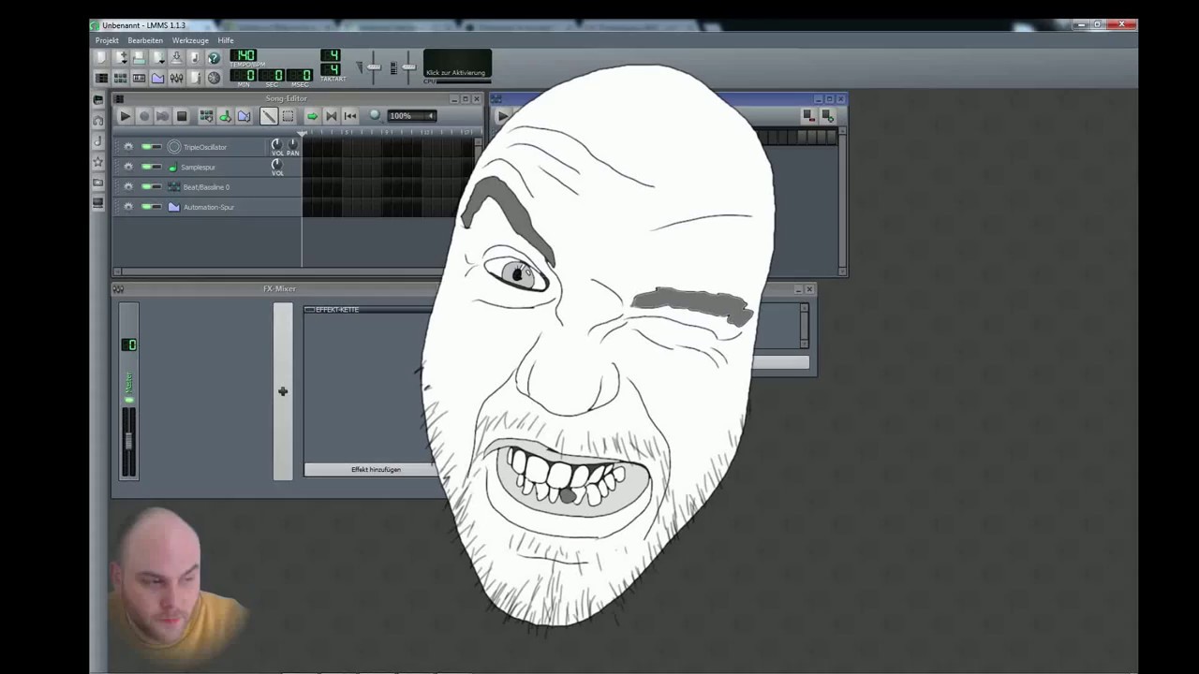1199x674 pixels.
Task: Open the TripleOscillator track actions gear
Action: [128, 147]
